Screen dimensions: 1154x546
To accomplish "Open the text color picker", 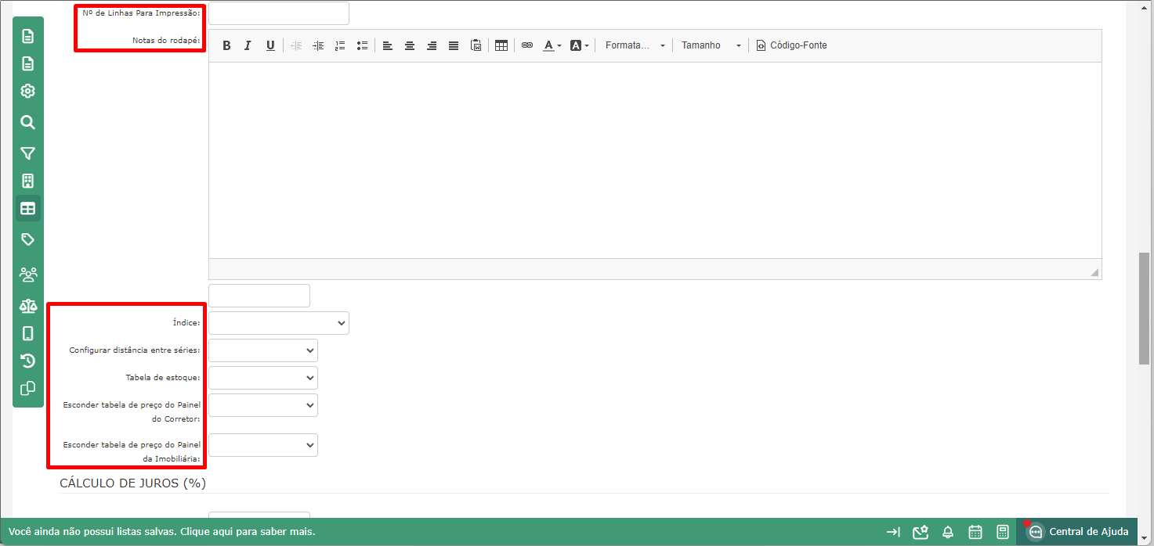I will click(x=552, y=45).
